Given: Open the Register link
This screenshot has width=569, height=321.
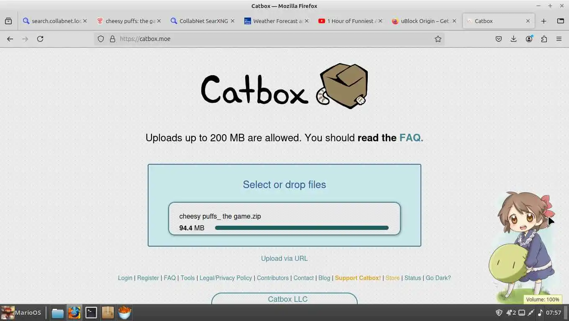Looking at the screenshot, I should pyautogui.click(x=148, y=278).
